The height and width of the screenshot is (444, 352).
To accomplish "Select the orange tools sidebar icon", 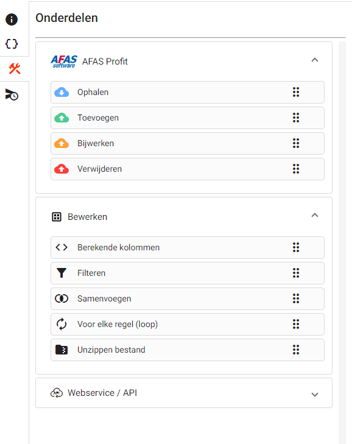I will click(15, 69).
